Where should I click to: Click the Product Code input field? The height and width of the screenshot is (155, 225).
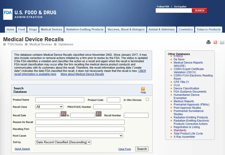coord(113,100)
